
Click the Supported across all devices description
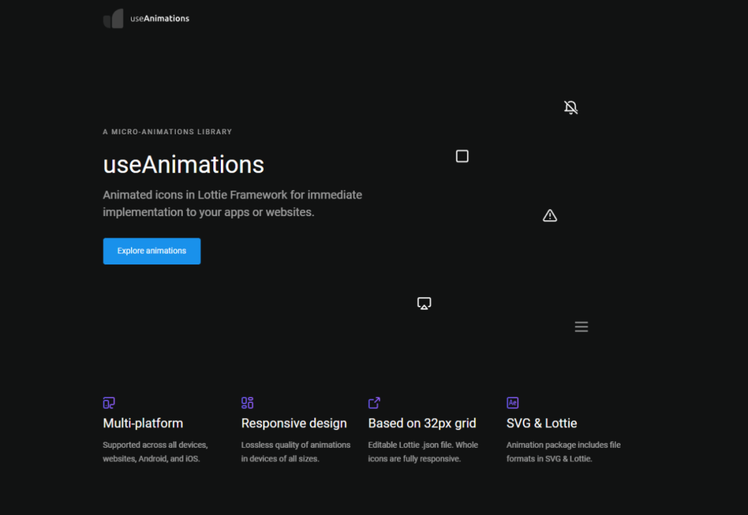(156, 451)
